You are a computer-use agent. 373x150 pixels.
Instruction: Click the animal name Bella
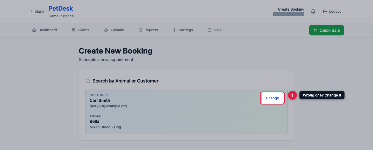coord(95,121)
